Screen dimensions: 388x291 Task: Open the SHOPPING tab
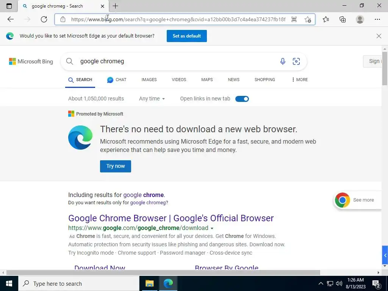265,80
